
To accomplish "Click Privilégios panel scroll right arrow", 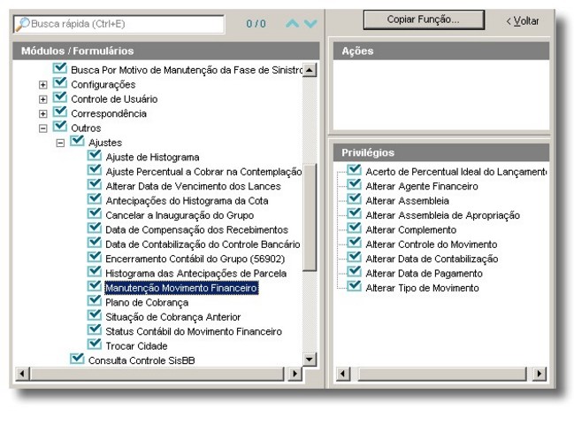I will tap(540, 374).
